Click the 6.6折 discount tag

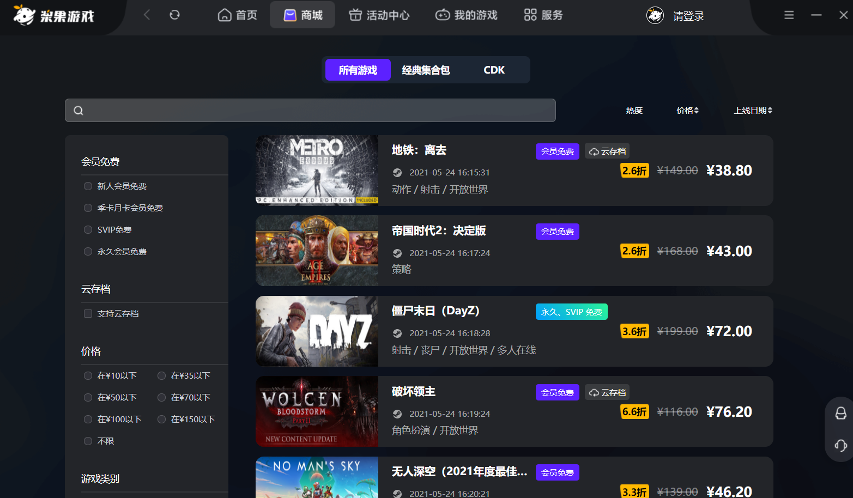(635, 412)
